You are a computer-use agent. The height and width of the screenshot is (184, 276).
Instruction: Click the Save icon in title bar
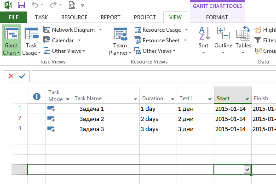click(22, 6)
